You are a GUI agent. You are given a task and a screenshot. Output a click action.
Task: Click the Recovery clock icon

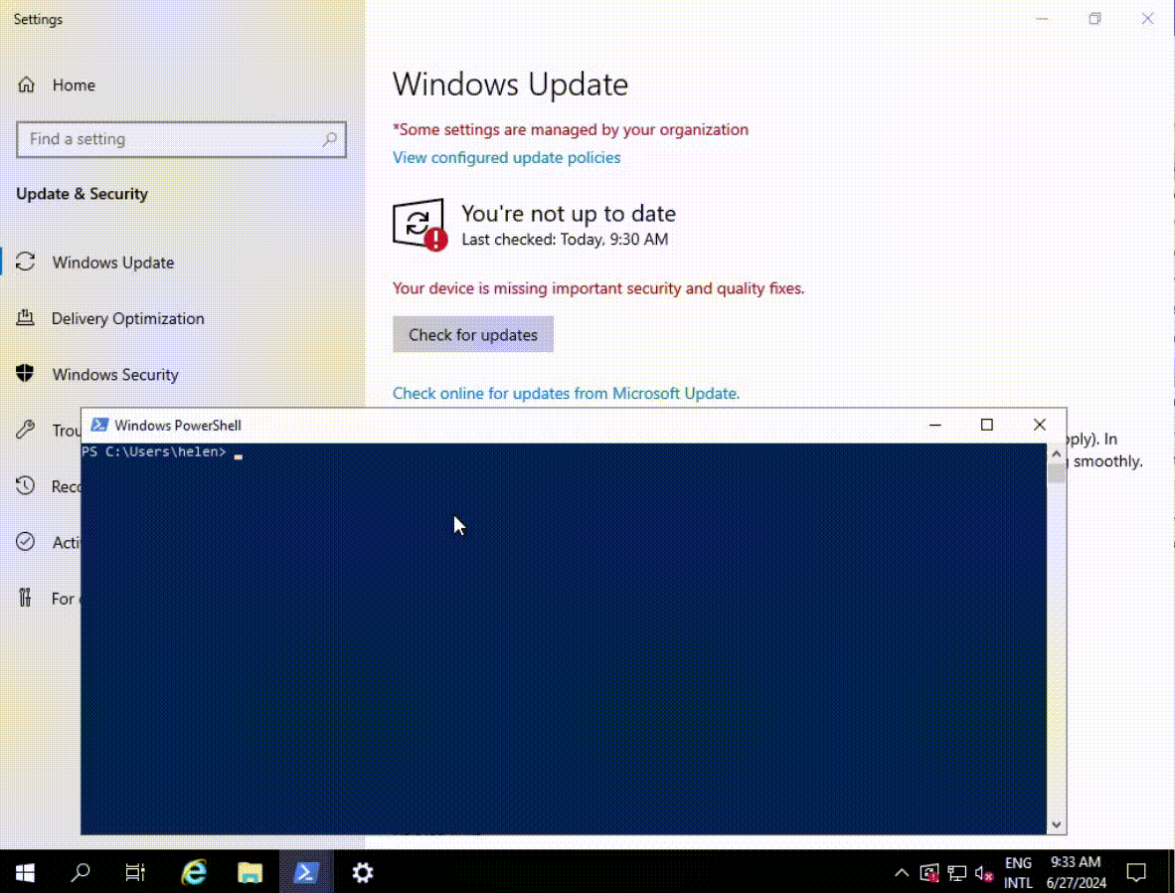[x=26, y=486]
